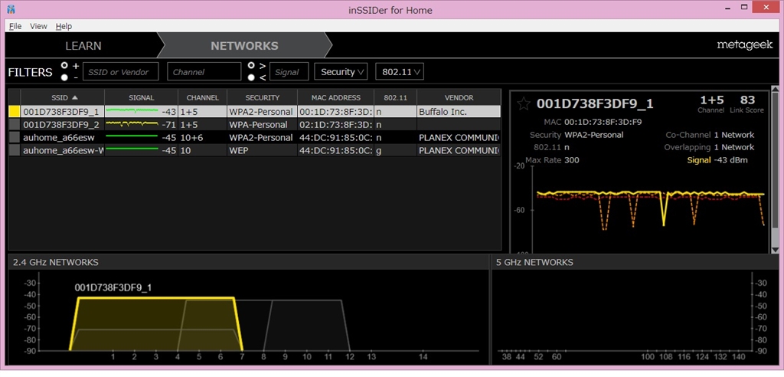Viewport: 784px width, 377px height.
Task: Sort by the MAC ADDRESS column header
Action: (x=335, y=97)
